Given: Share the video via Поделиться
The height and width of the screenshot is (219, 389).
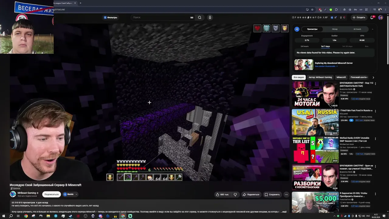Looking at the screenshot, I should (x=251, y=195).
